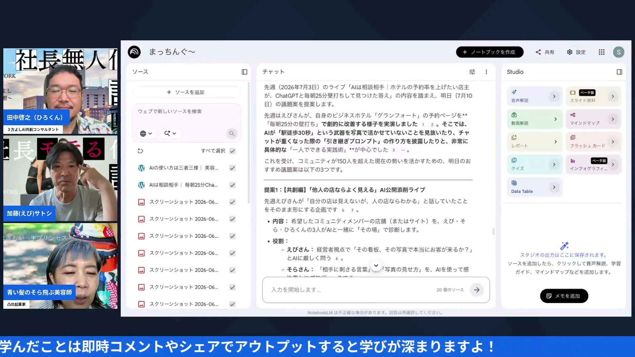Click the 動画解説 video icon
The image size is (635, 357).
[x=514, y=115]
